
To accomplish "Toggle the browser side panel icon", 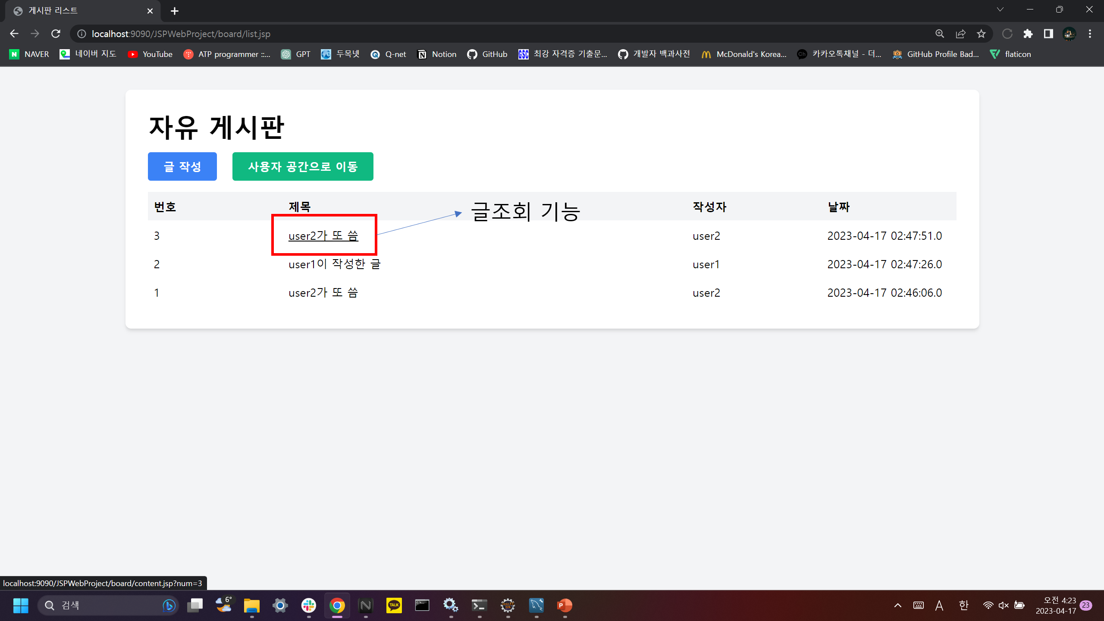I will coord(1048,34).
